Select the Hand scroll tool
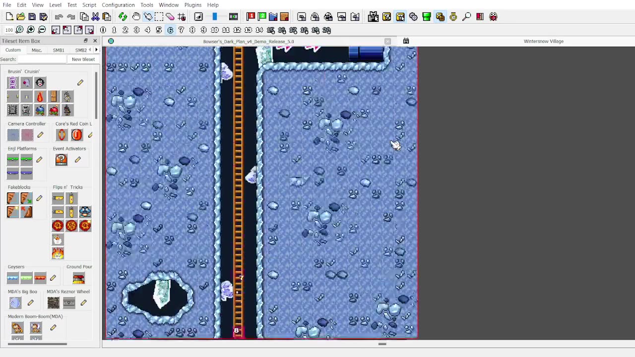Viewport: 635px width, 357px height. coord(136,17)
